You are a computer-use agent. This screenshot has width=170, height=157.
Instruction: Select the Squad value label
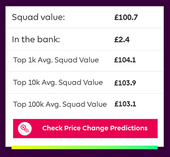(x=38, y=17)
